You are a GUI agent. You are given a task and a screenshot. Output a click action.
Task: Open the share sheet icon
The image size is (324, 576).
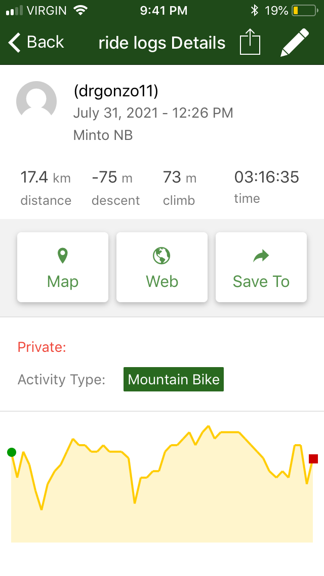click(x=250, y=42)
